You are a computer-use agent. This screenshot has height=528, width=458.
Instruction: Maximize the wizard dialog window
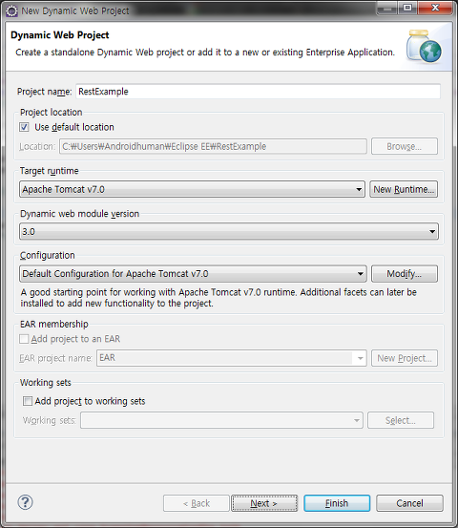click(407, 8)
